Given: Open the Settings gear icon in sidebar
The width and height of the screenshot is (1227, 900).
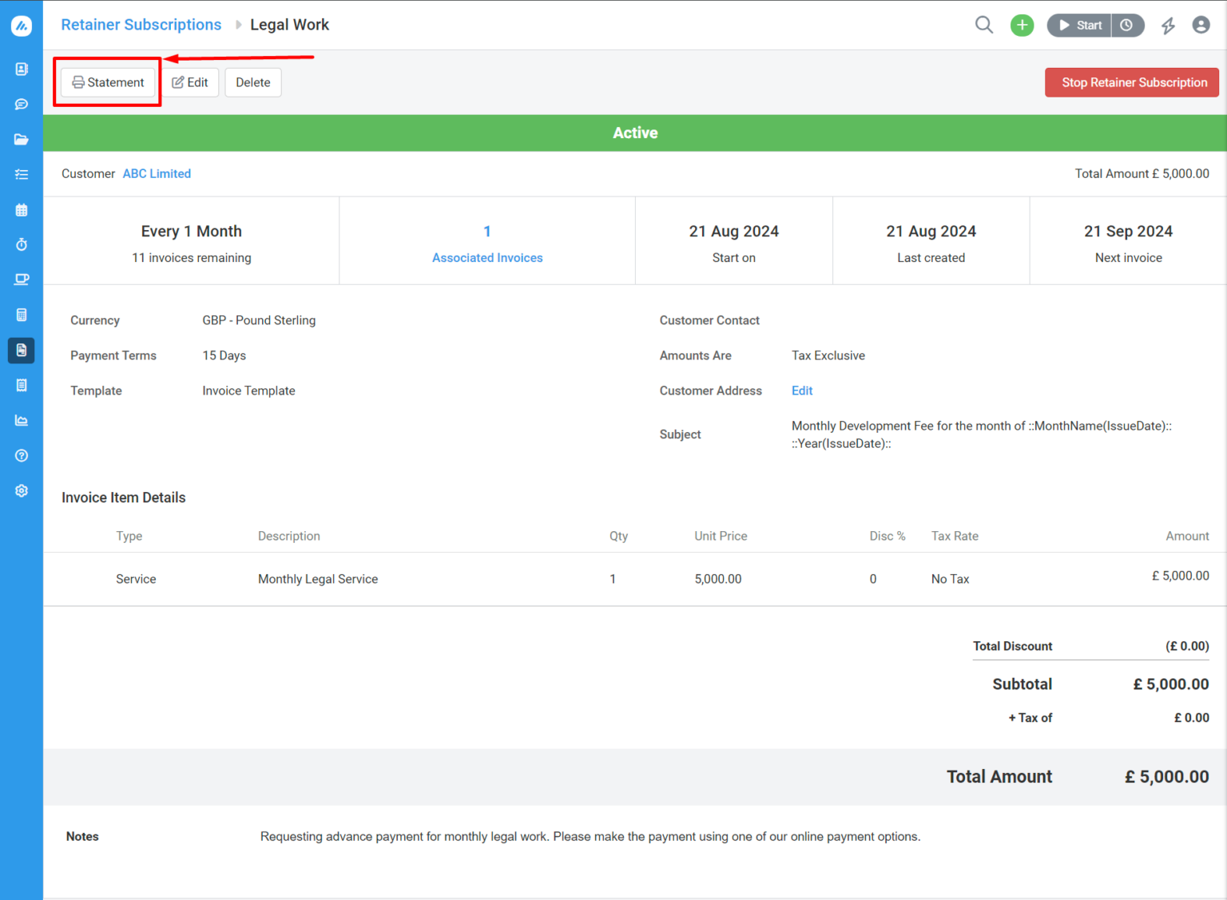Looking at the screenshot, I should (22, 490).
